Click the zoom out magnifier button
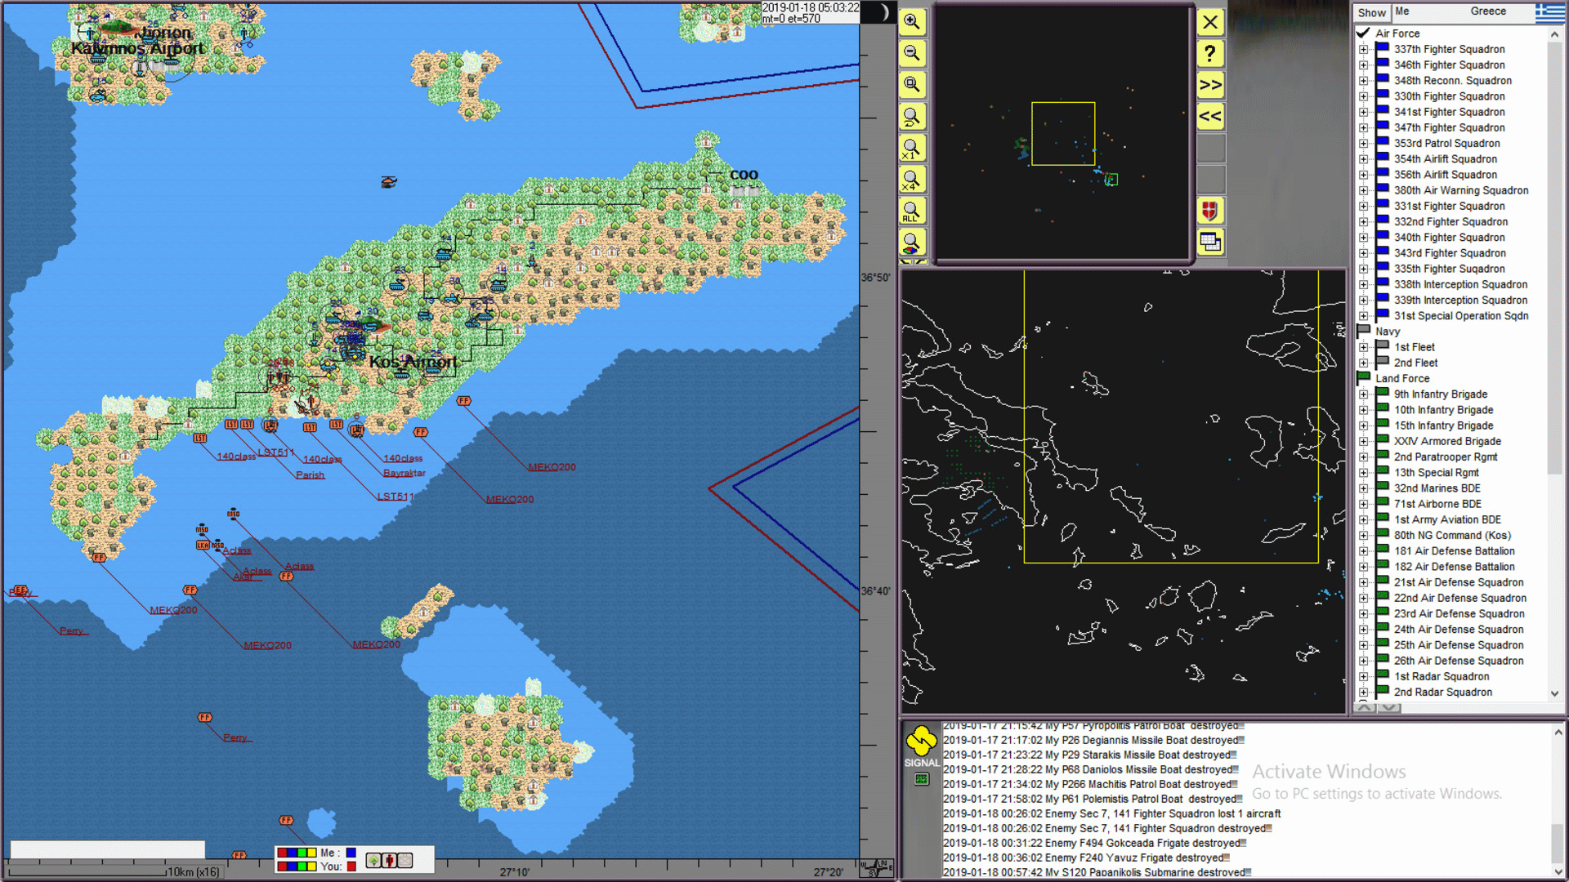Screen dimensions: 1569x882 pyautogui.click(x=912, y=54)
